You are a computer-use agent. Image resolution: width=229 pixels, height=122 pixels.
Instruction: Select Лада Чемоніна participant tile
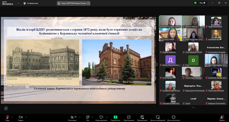click(216, 22)
